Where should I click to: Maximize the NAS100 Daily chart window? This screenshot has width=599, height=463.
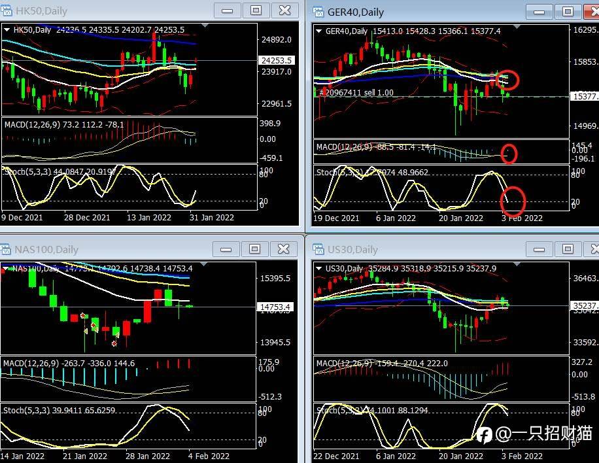(255, 249)
